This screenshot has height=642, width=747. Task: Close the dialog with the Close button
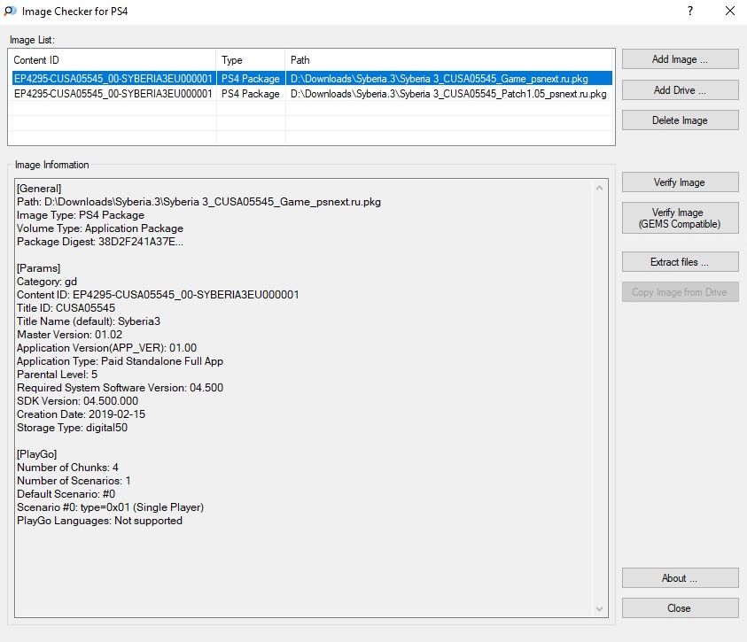coord(680,608)
